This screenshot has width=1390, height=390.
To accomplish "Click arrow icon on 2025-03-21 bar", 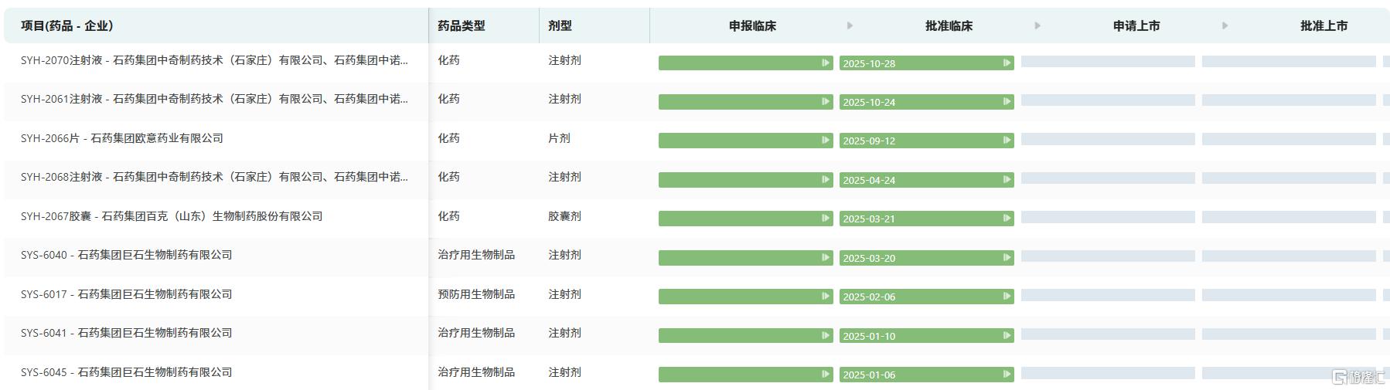I will [1007, 218].
